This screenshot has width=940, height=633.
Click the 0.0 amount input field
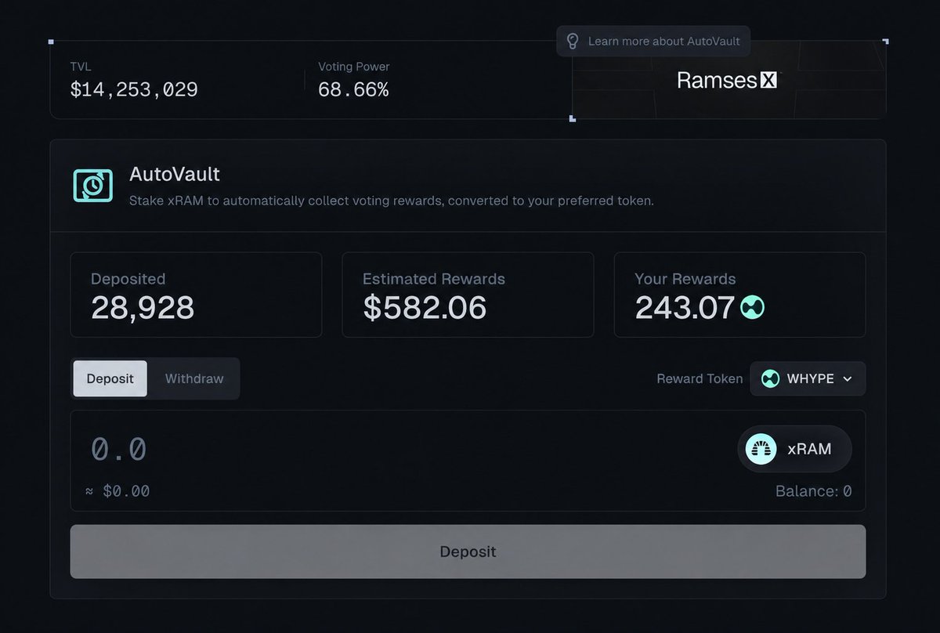[x=119, y=450]
